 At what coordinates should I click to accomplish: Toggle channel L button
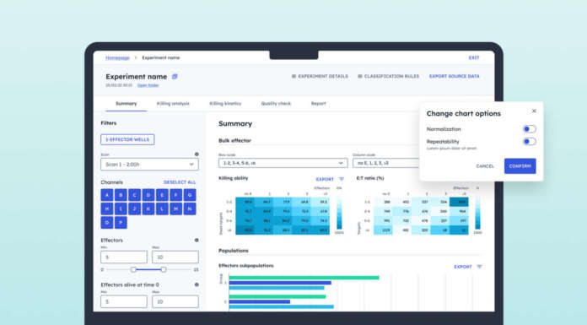(162, 209)
